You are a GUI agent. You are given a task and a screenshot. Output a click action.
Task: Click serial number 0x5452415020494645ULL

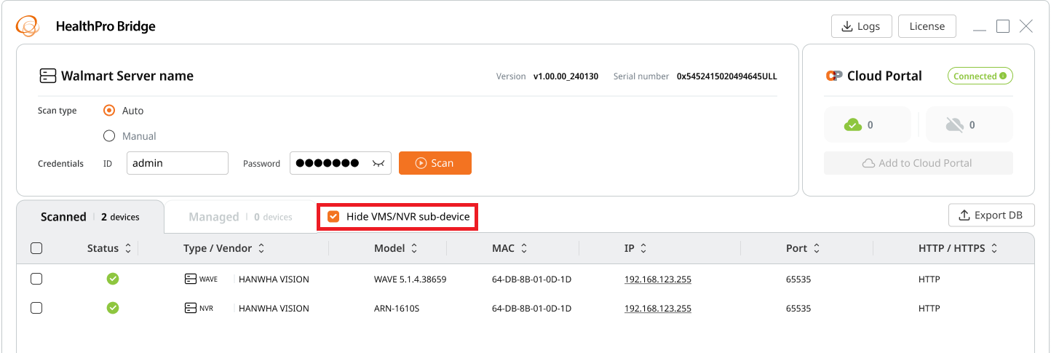tap(727, 76)
